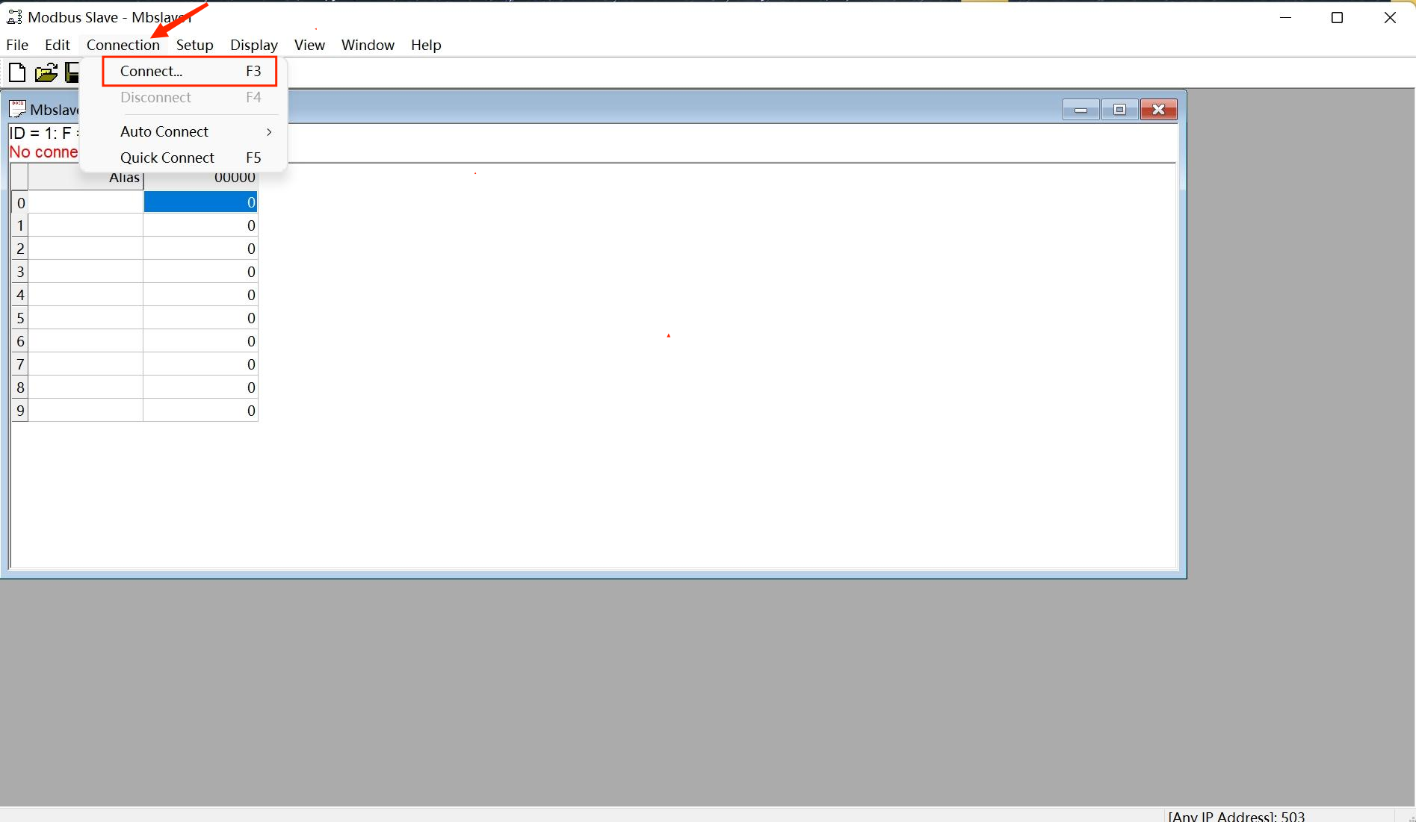The width and height of the screenshot is (1416, 822).
Task: Select the value cell in row 5
Action: [201, 318]
